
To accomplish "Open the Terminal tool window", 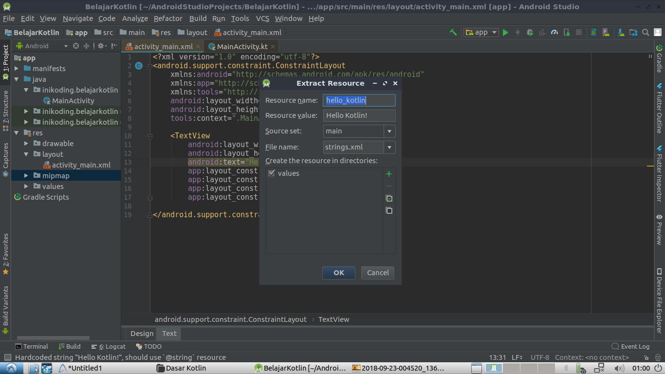I will [x=32, y=346].
